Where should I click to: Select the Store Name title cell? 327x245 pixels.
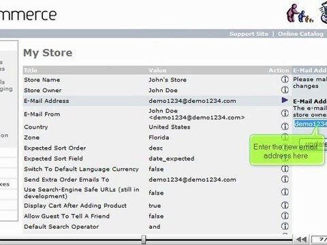point(42,80)
